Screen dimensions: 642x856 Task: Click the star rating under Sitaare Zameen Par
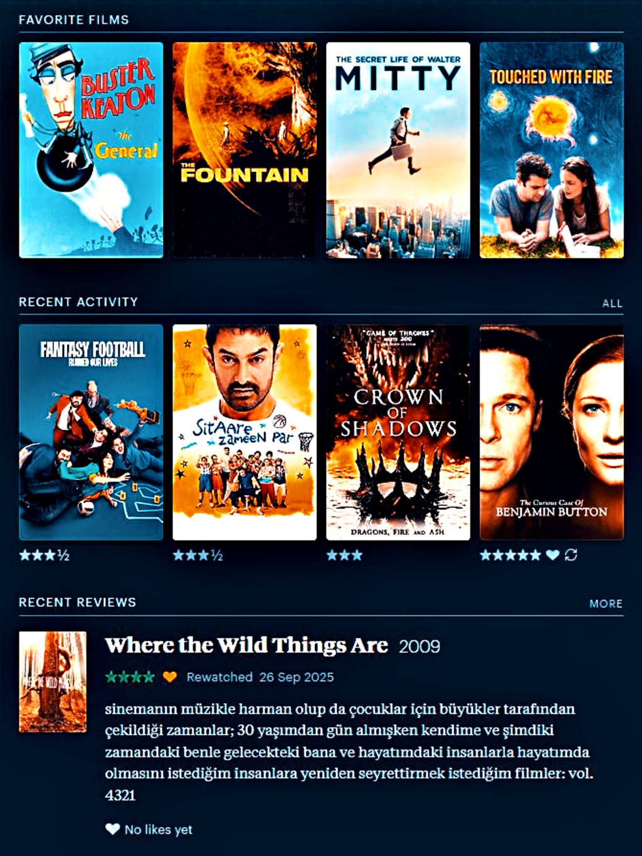[197, 555]
